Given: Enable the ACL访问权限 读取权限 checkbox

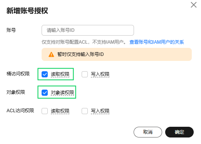Looking at the screenshot, I should (x=45, y=111).
